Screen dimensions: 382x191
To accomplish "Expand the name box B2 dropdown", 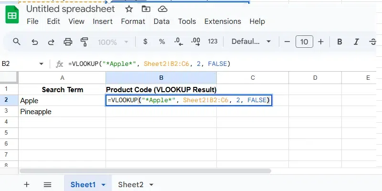I will coord(41,64).
